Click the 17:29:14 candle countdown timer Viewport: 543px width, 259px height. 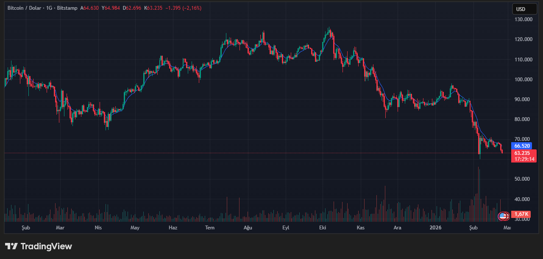click(x=524, y=159)
